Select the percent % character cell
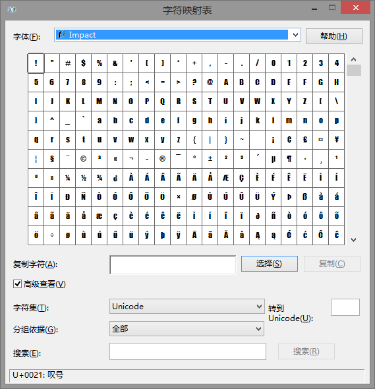Viewport: 375px width, 389px height. 100,63
